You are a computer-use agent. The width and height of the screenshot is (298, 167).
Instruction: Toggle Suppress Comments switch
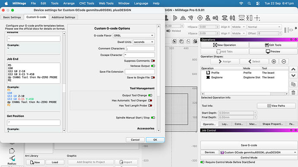coord(153,61)
